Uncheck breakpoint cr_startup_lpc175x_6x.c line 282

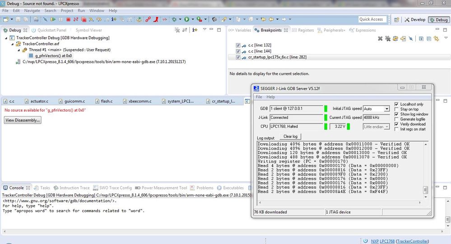pyautogui.click(x=238, y=57)
